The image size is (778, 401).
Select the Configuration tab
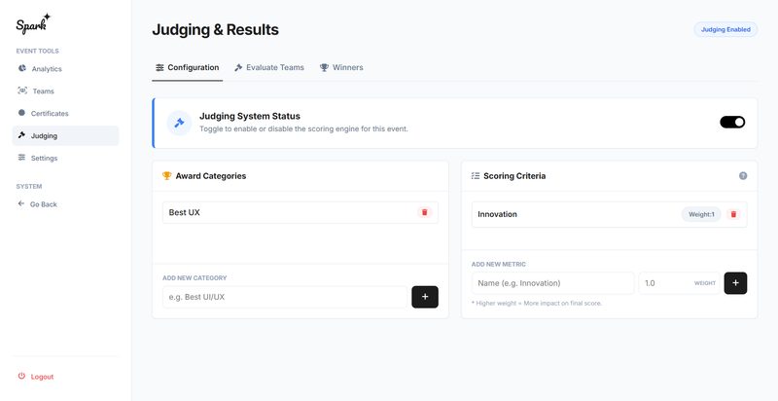coord(187,68)
